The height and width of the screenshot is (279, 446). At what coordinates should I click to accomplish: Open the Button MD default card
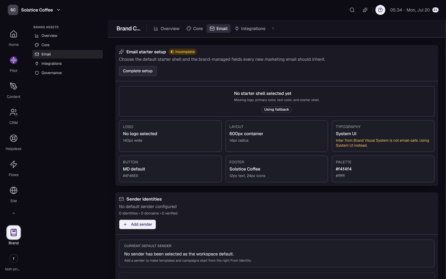tap(170, 169)
